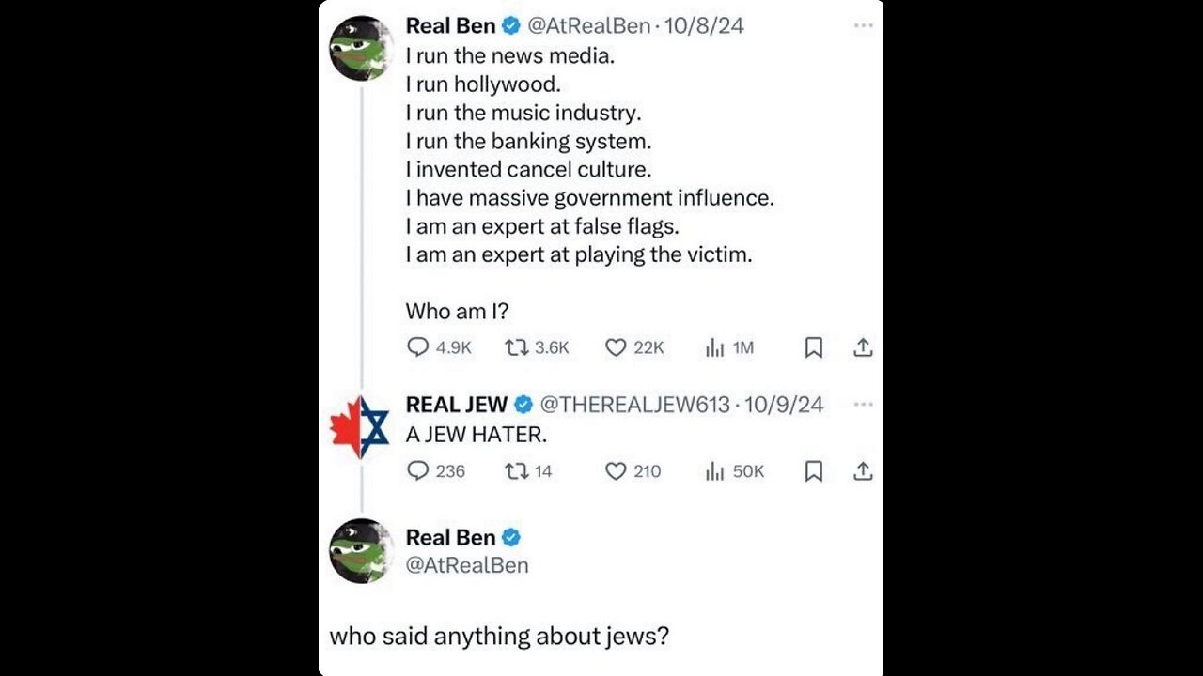Screen dimensions: 1203x676
Task: Share the 10/9/24 reply tweet
Action: pos(863,470)
